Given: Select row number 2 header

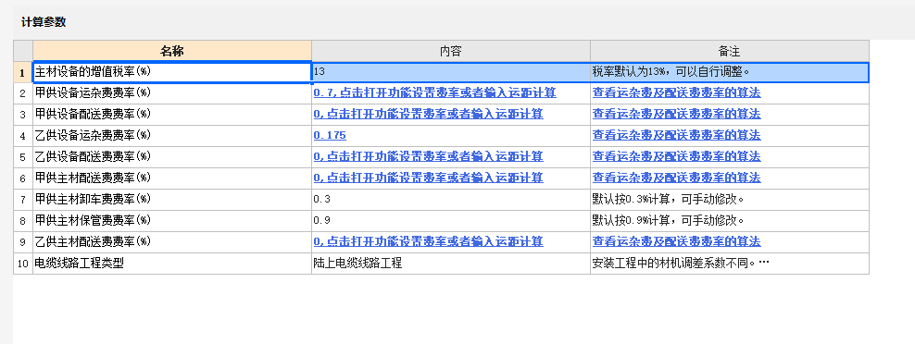Looking at the screenshot, I should click(23, 92).
